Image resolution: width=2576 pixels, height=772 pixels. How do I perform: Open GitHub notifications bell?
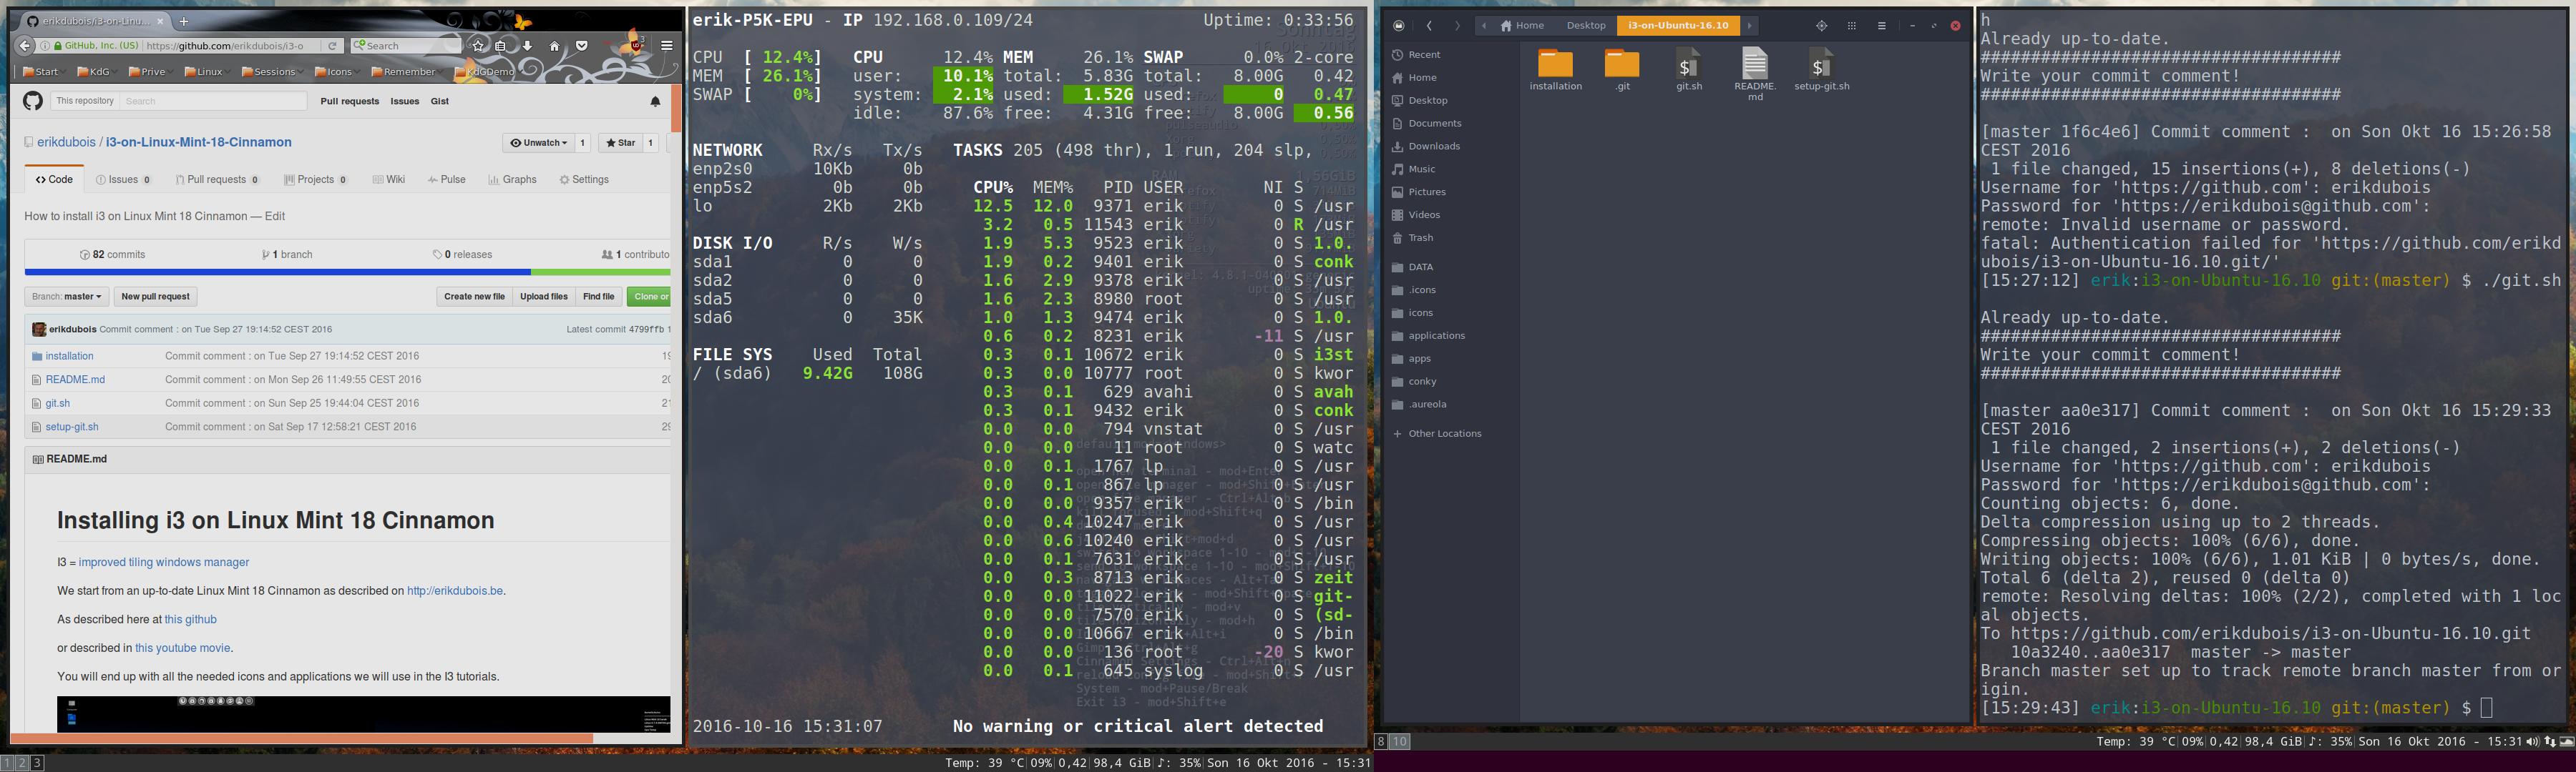click(655, 101)
